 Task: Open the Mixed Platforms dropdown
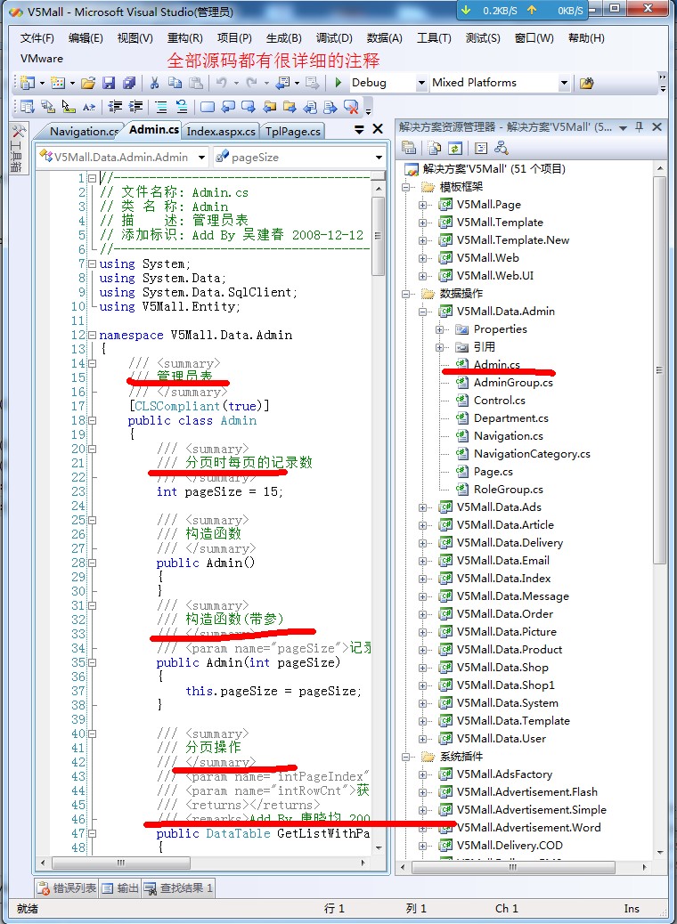tap(564, 83)
